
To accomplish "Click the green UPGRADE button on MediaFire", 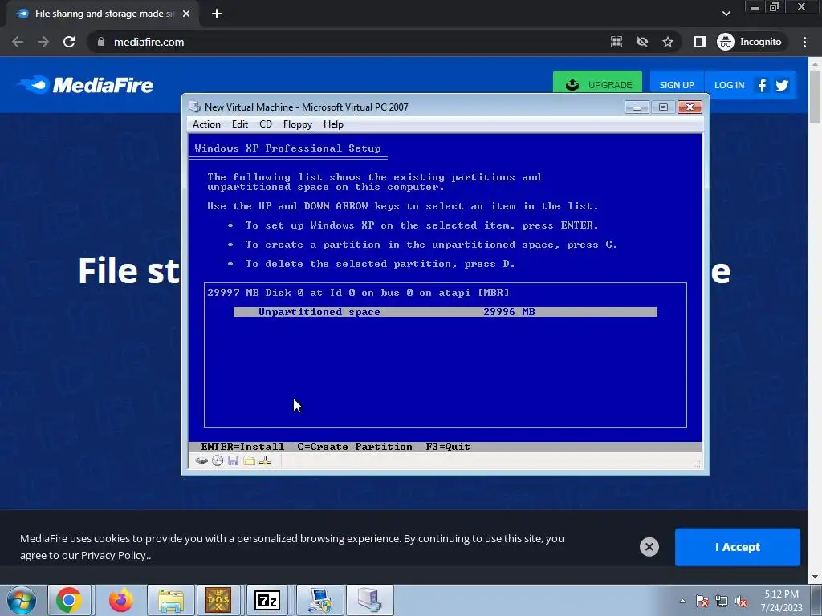I will 597,84.
